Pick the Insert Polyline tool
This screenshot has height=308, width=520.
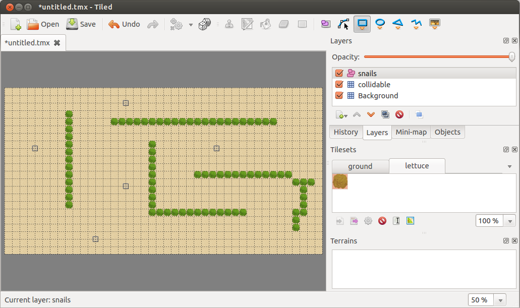[x=416, y=24]
